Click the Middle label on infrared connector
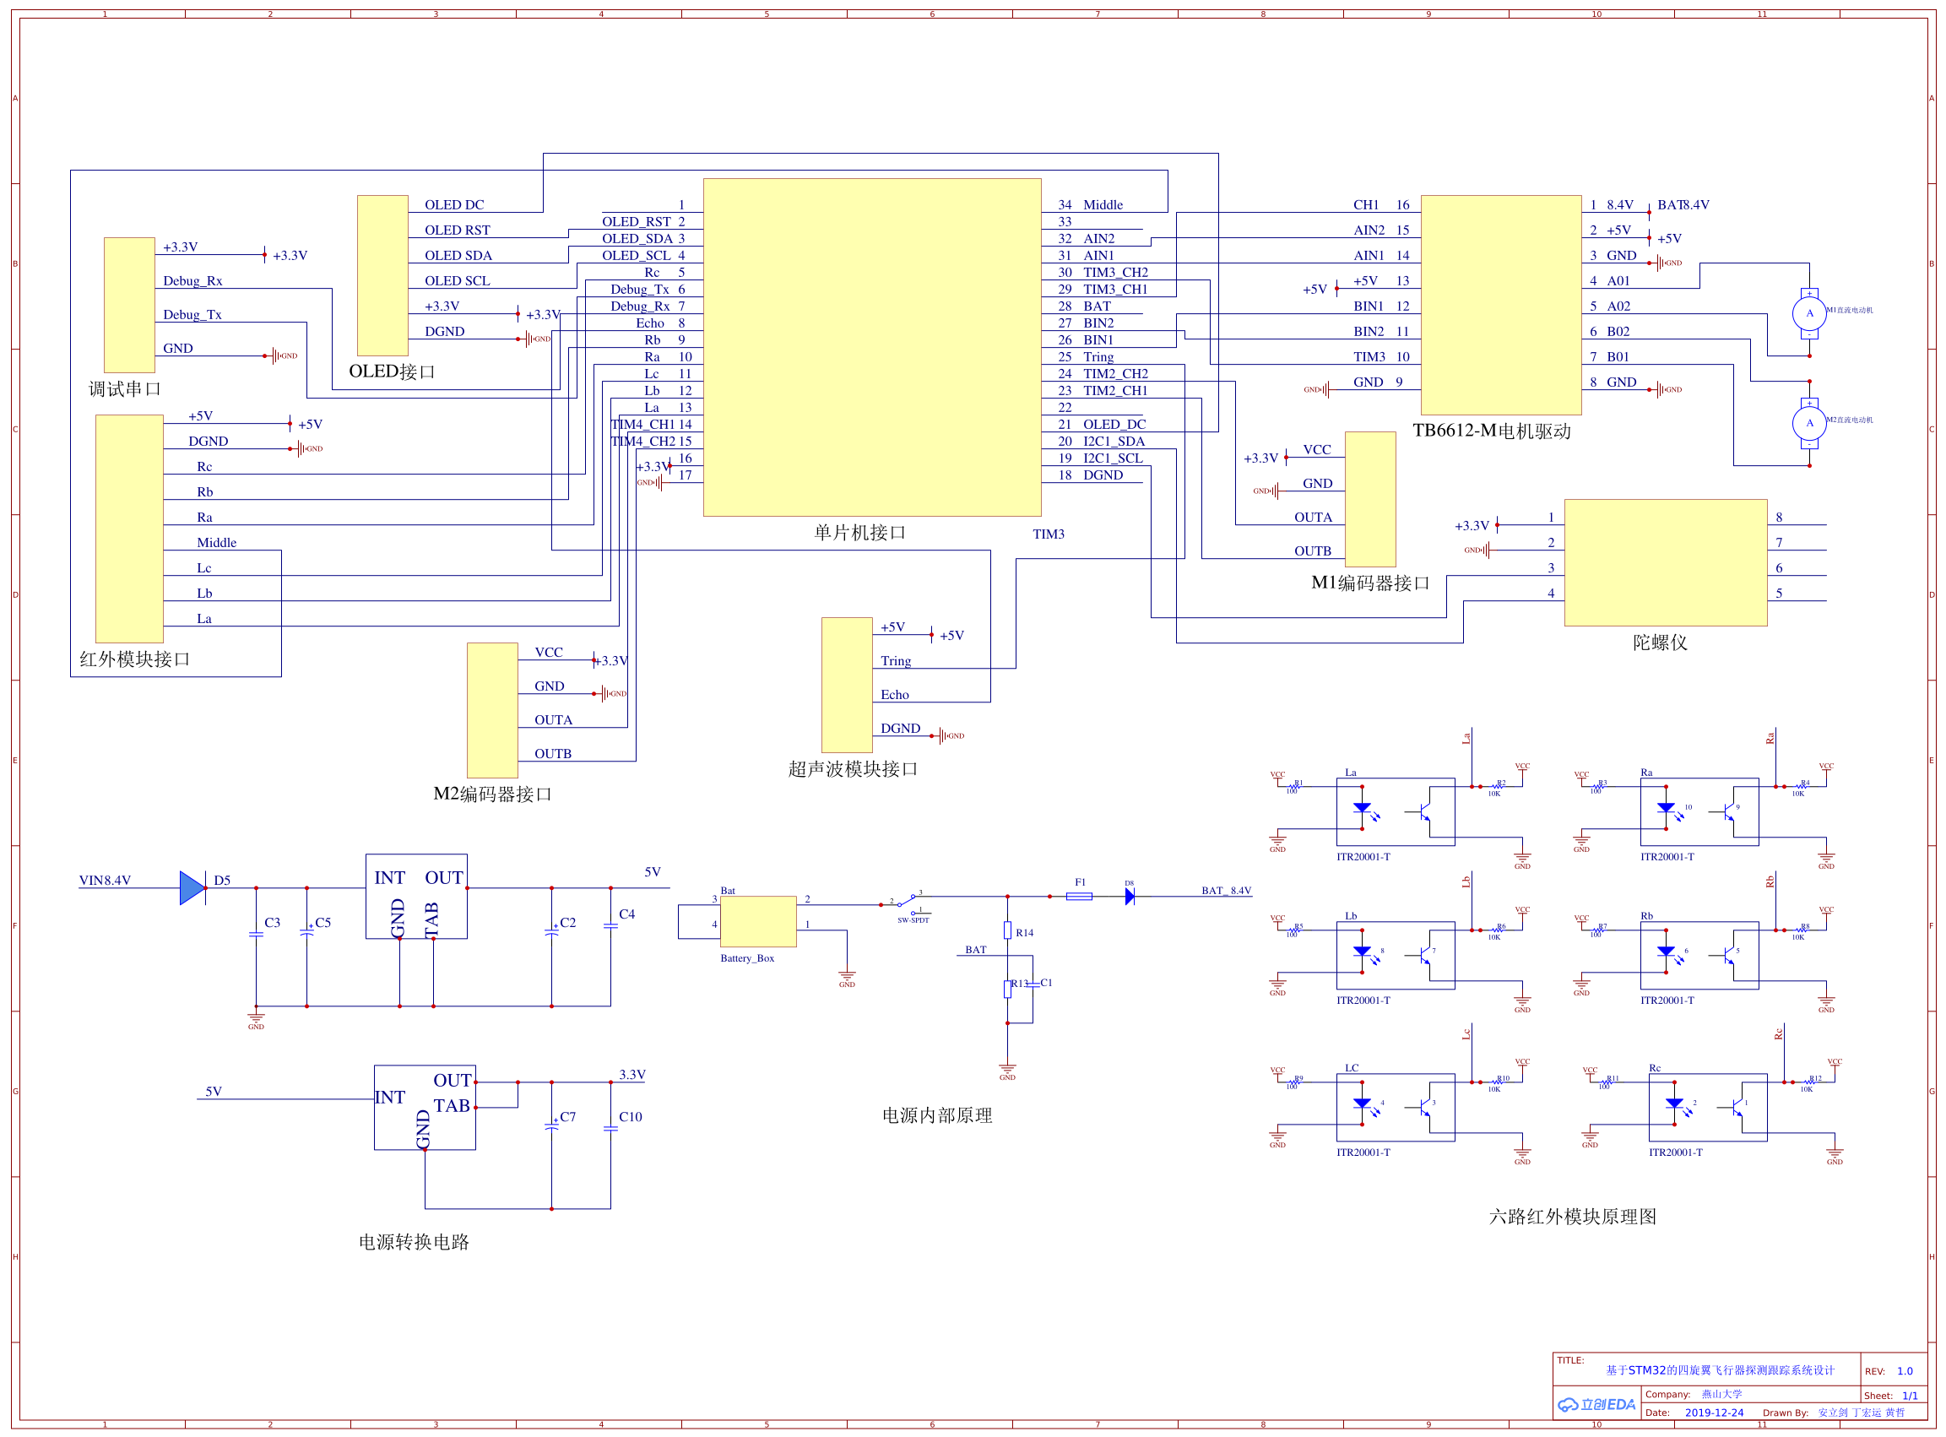 pos(216,542)
